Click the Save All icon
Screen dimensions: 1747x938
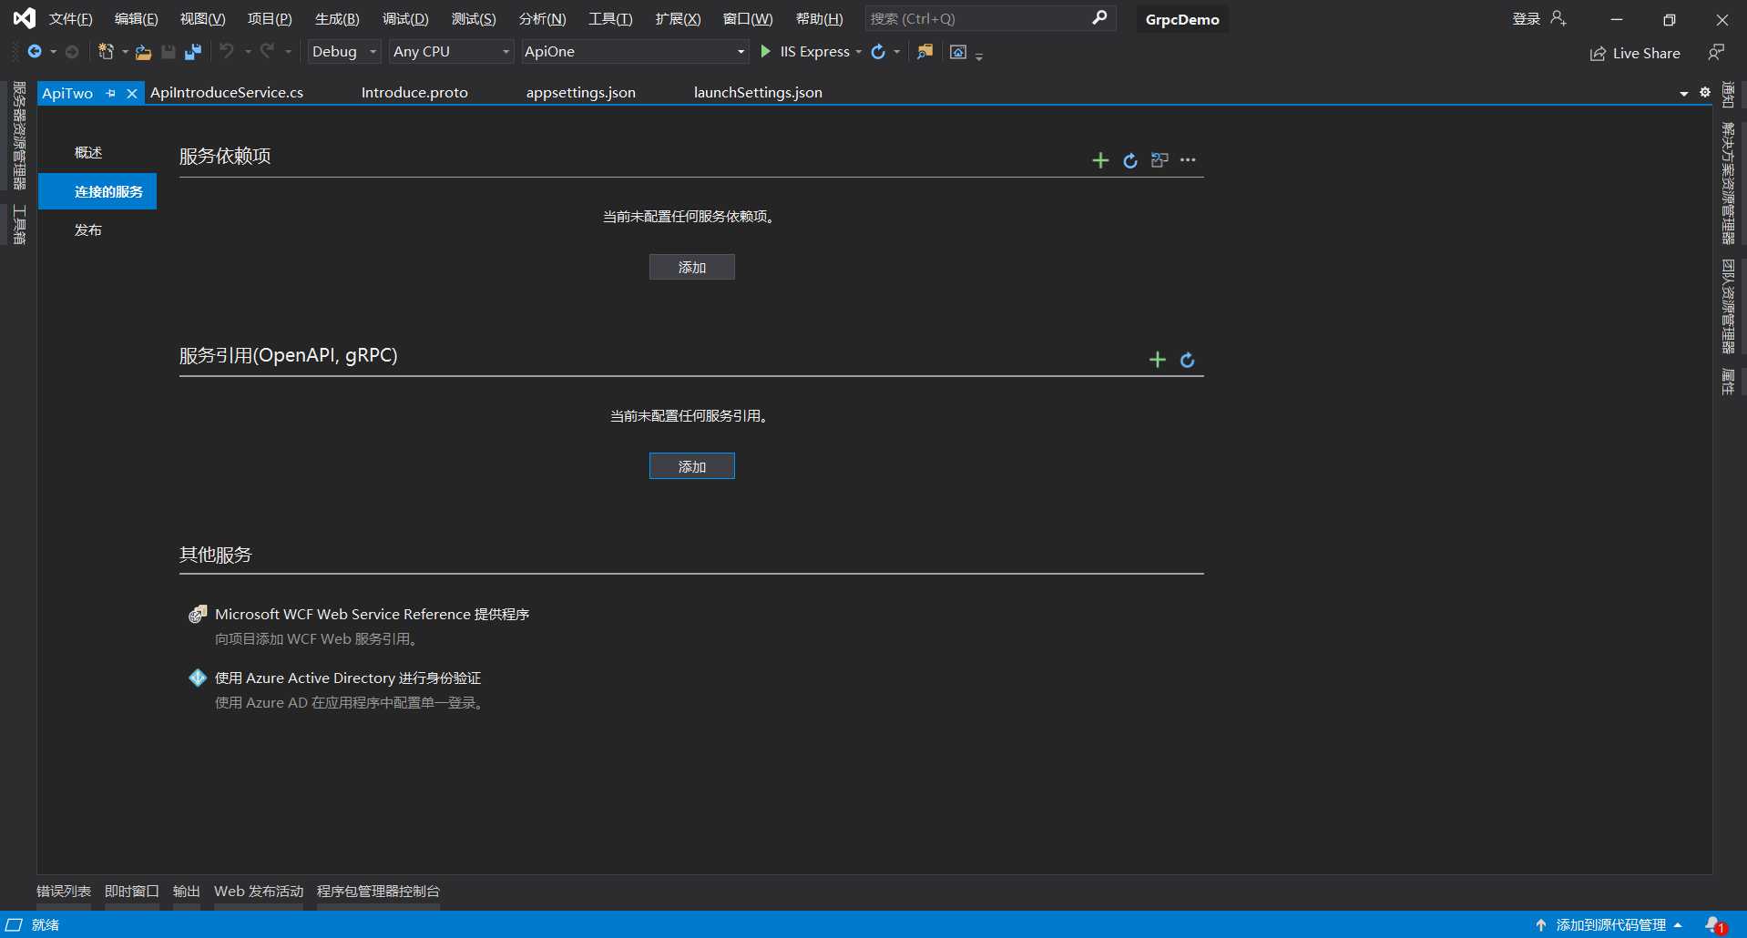[192, 52]
